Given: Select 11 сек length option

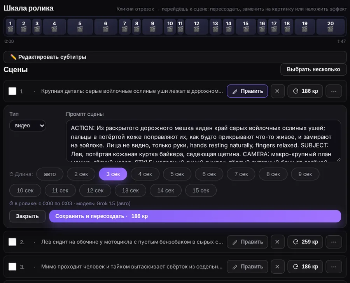Looking at the screenshot, I should coord(60,191).
